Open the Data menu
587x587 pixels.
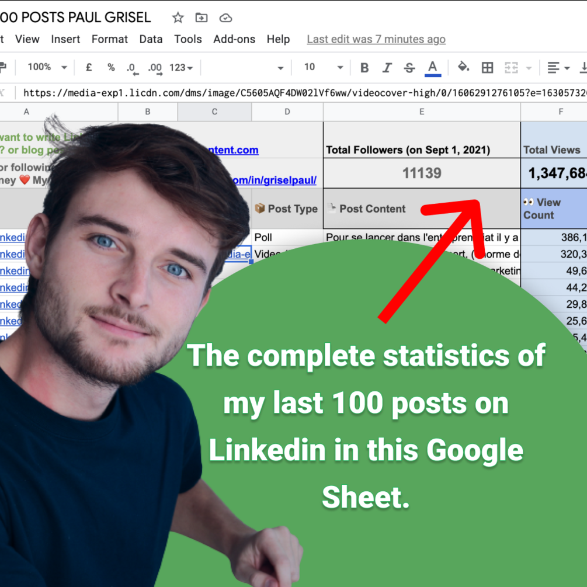point(151,39)
